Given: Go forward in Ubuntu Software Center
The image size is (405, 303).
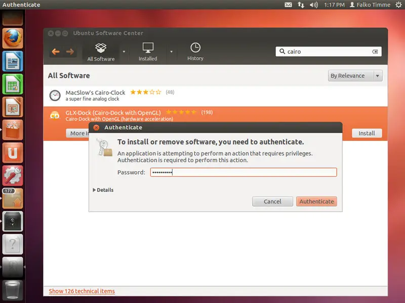Looking at the screenshot, I should tap(70, 52).
